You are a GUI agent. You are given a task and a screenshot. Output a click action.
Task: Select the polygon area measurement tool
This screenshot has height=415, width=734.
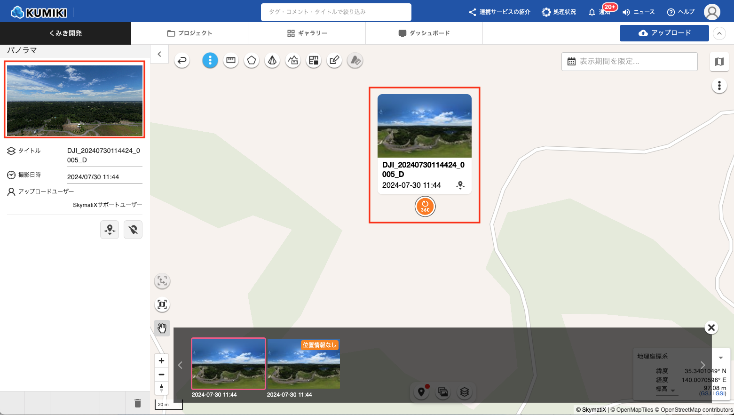pyautogui.click(x=252, y=60)
